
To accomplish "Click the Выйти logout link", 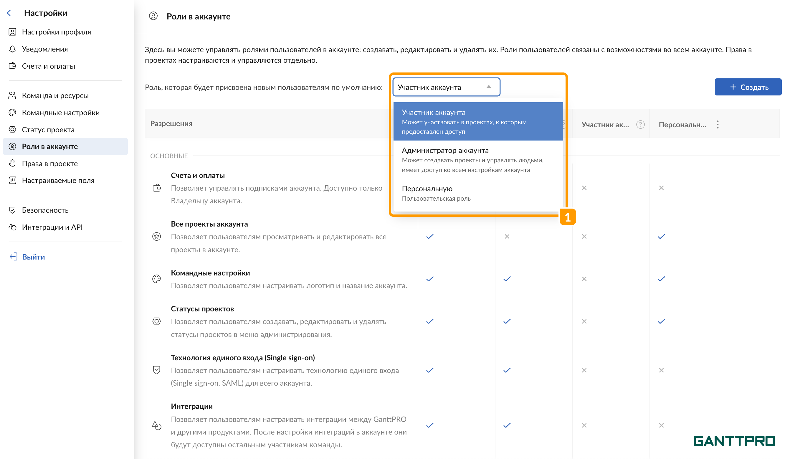I will click(33, 257).
